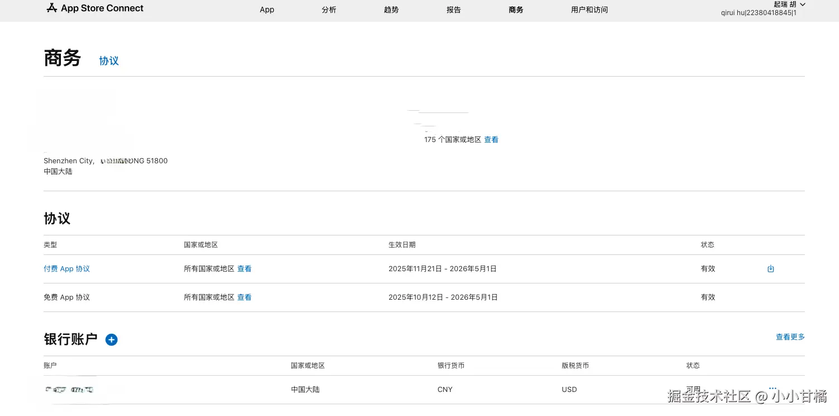The width and height of the screenshot is (839, 416).
Task: Open the 分析 section
Action: pyautogui.click(x=329, y=10)
